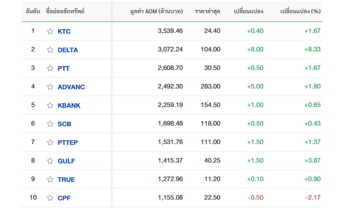Toggle the star next to SCB
This screenshot has height=208, width=349.
click(x=50, y=124)
